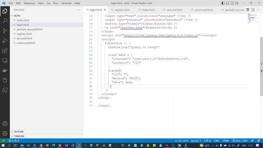Change file encoding UTF-8

tap(208, 141)
